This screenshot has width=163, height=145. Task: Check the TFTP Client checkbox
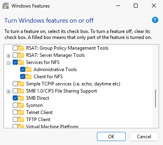coord(15,120)
